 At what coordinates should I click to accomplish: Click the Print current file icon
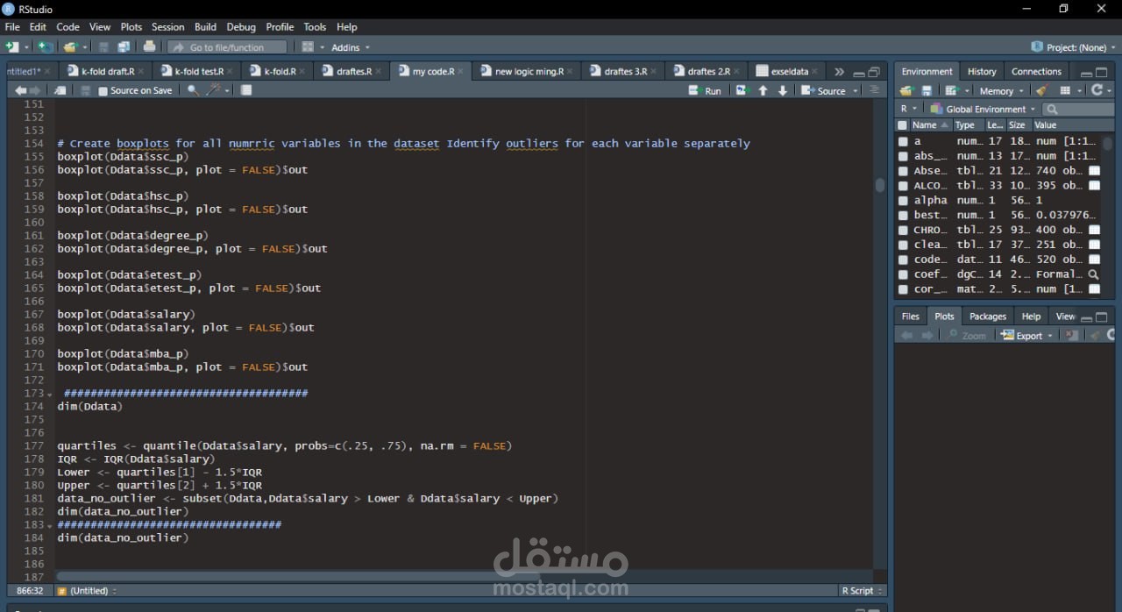click(x=149, y=46)
